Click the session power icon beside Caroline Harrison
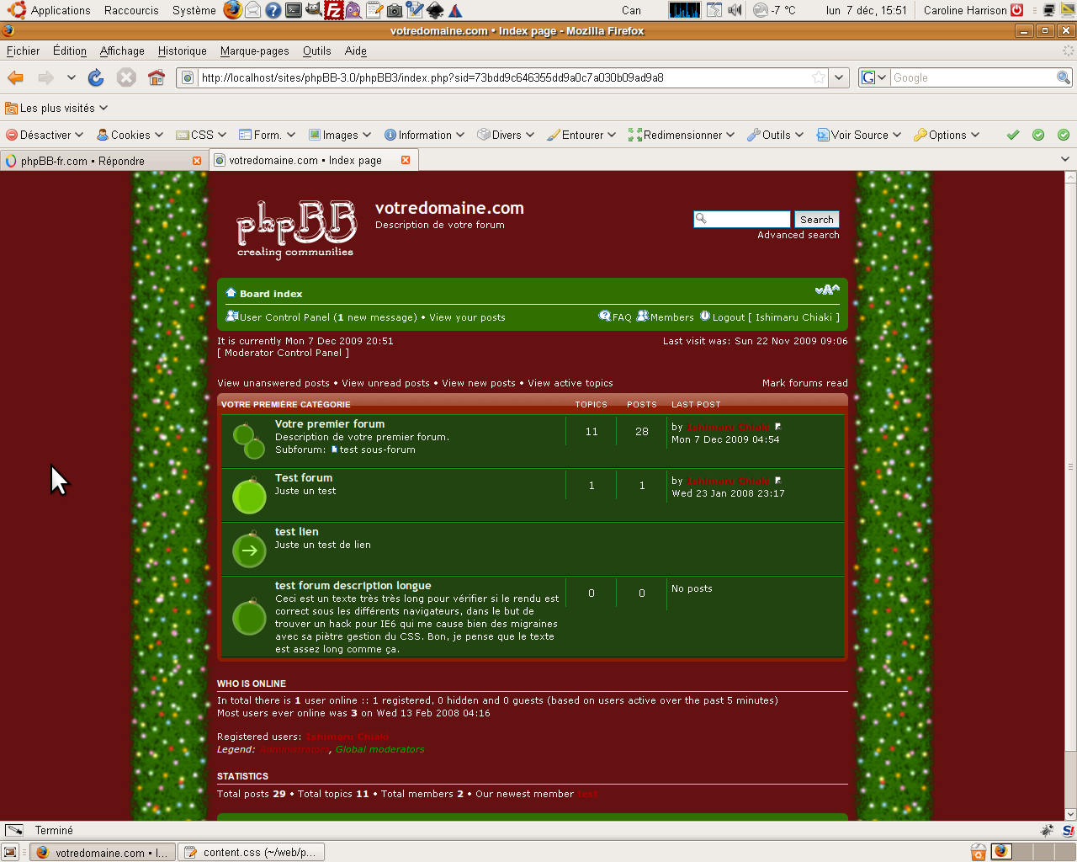 (x=1016, y=10)
